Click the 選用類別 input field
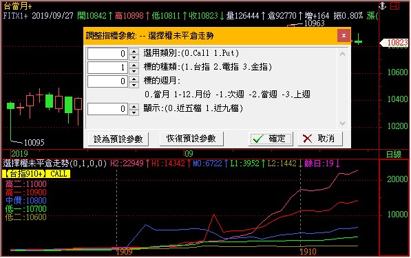The image size is (411, 258). (x=107, y=54)
